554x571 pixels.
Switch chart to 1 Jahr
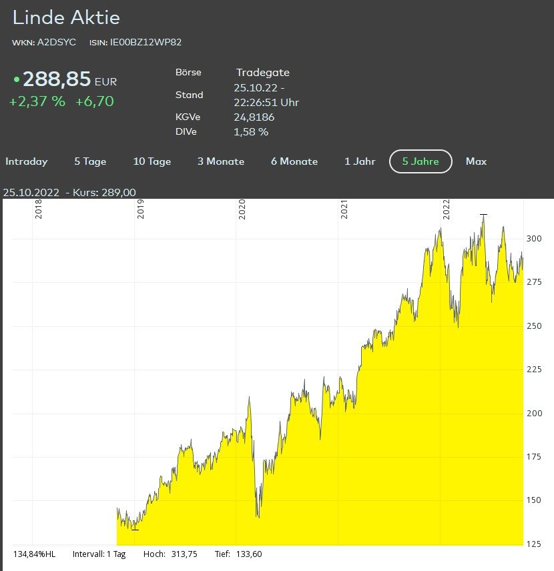click(360, 161)
